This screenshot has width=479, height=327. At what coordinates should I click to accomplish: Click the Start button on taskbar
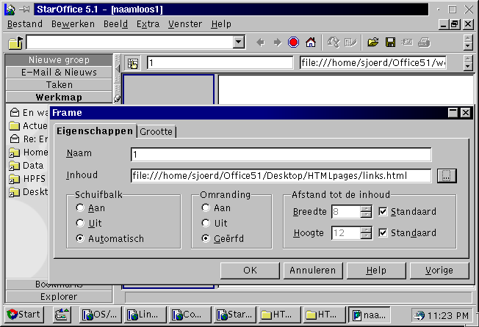coord(24,315)
